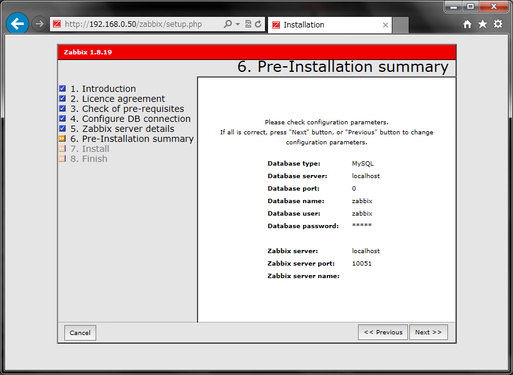
Task: Click the 'MySQL' database type value
Action: coord(363,163)
